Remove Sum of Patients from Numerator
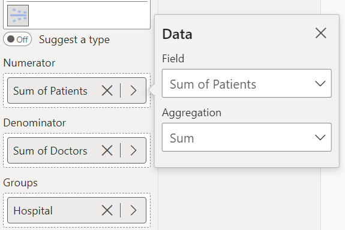 [x=107, y=90]
